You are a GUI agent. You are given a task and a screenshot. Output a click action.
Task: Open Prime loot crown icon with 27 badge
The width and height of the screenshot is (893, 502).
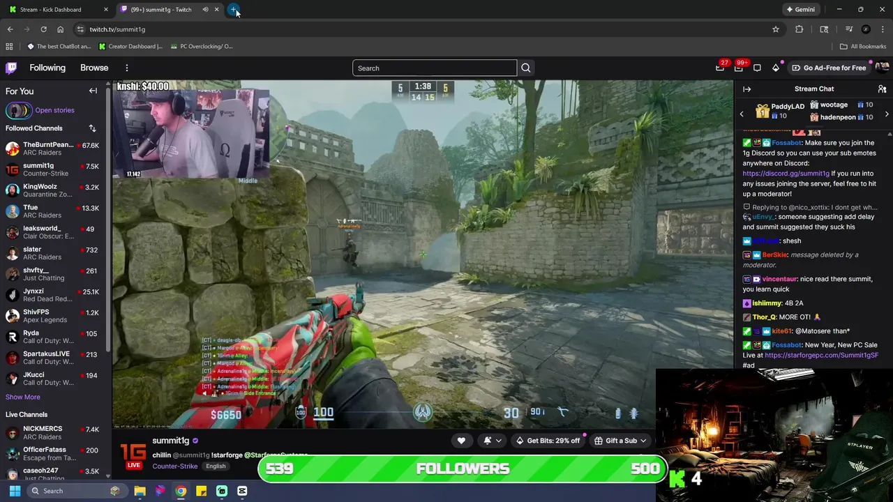(x=720, y=68)
